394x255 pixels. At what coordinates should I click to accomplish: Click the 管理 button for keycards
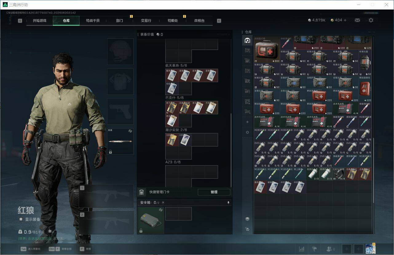214,192
